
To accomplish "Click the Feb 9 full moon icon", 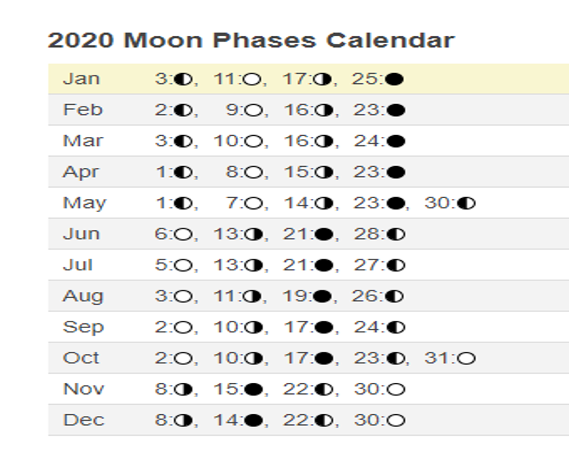I will tap(254, 110).
